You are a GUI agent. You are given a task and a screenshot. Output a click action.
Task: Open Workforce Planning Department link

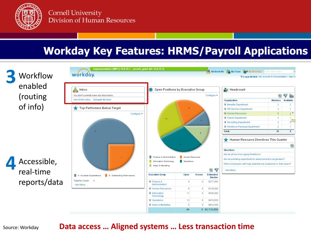coord(243,127)
